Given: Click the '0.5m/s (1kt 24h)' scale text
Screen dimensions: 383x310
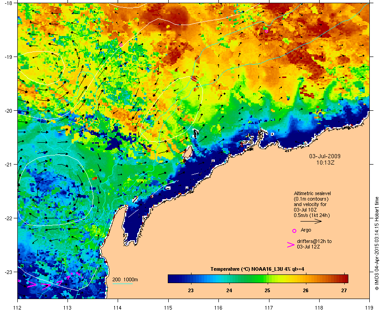Looking at the screenshot, I should click(x=312, y=215).
